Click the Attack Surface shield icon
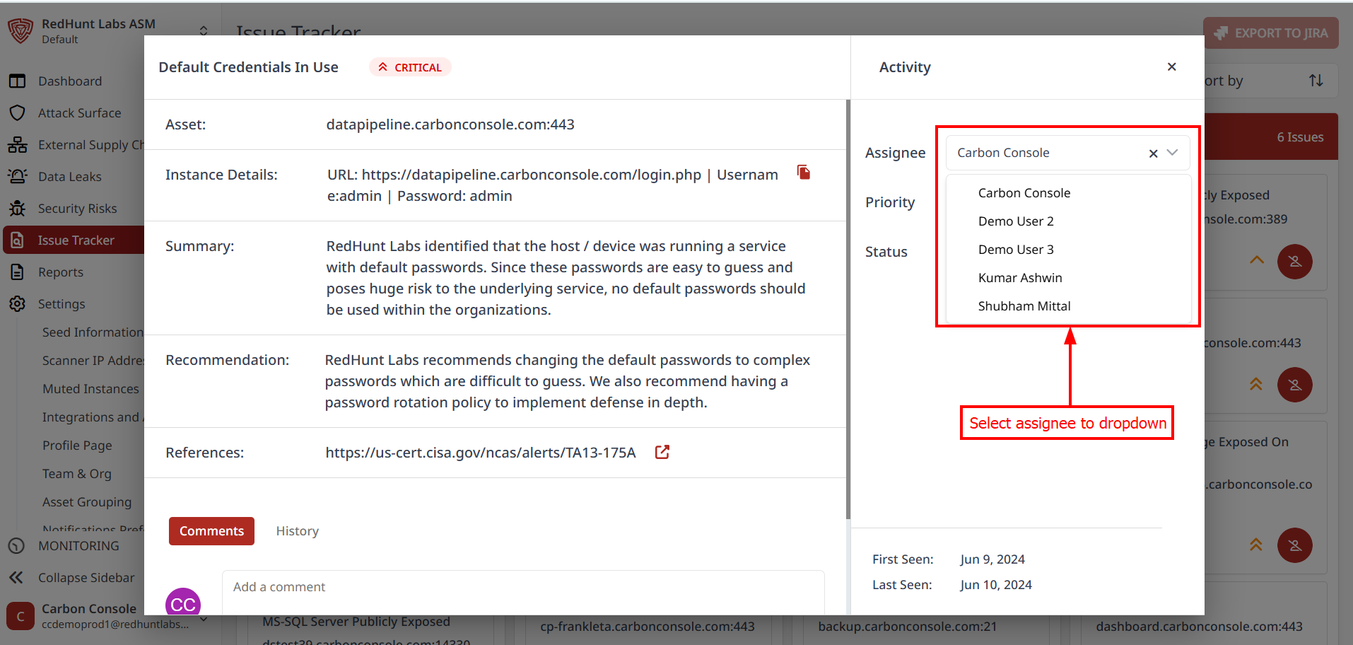The image size is (1353, 645). (x=18, y=113)
